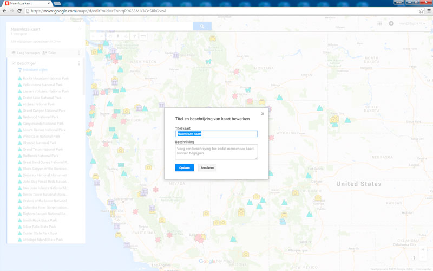Toggle the Bezichtigen layer checkbox
The height and width of the screenshot is (271, 433).
point(14,63)
